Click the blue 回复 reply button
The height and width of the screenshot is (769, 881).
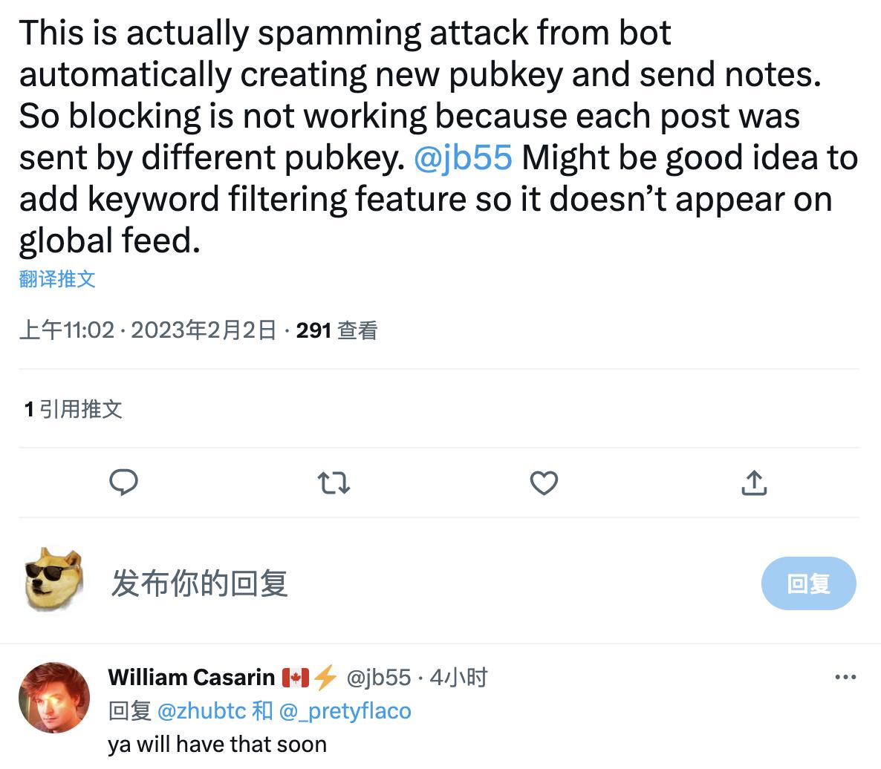[x=808, y=583]
